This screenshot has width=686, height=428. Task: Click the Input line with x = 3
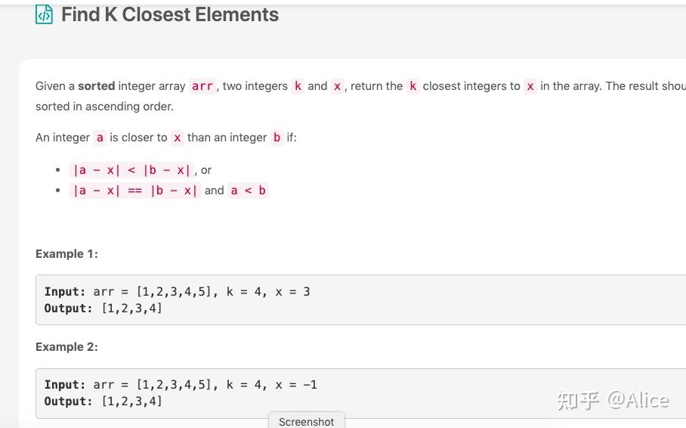tap(178, 292)
